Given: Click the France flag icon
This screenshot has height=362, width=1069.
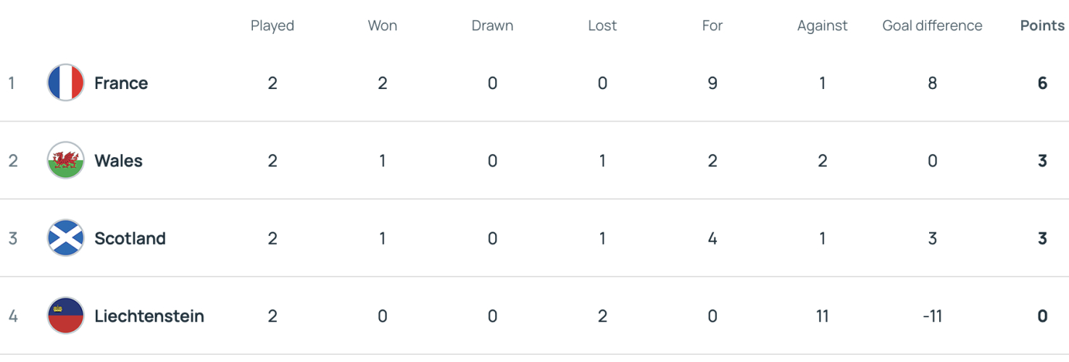Looking at the screenshot, I should point(65,83).
